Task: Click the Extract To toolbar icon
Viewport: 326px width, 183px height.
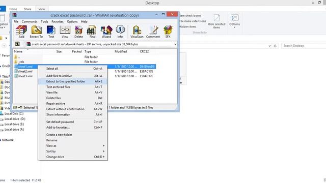Action: tap(36, 32)
